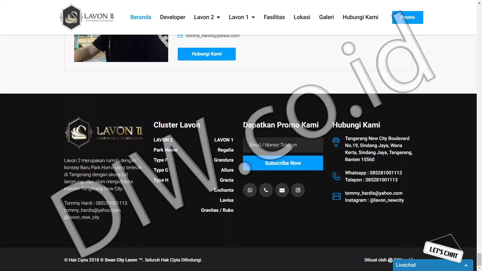Click the Email / Nomor Telepon field
This screenshot has width=482, height=271.
[283, 145]
